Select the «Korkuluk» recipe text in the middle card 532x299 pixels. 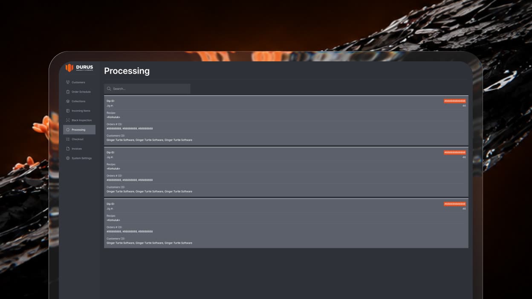click(x=113, y=169)
